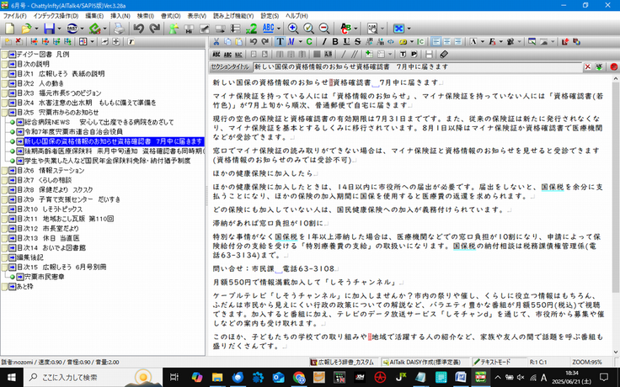620x387 pixels.
Task: Click the Save floppy disk icon
Action: tap(50, 29)
